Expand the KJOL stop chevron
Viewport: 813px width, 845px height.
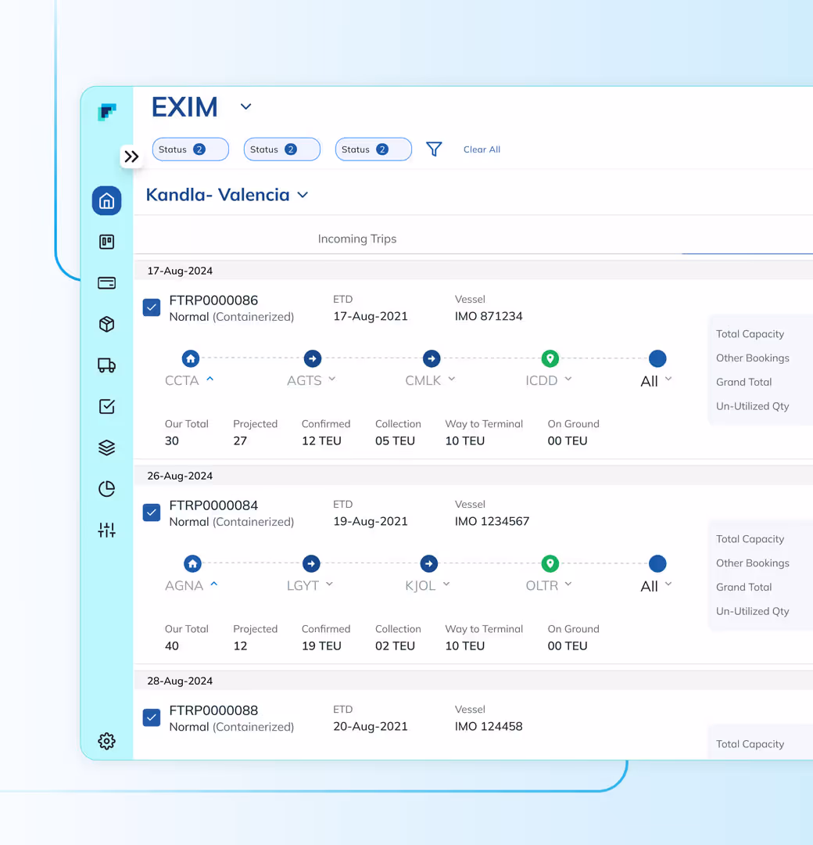pos(446,584)
